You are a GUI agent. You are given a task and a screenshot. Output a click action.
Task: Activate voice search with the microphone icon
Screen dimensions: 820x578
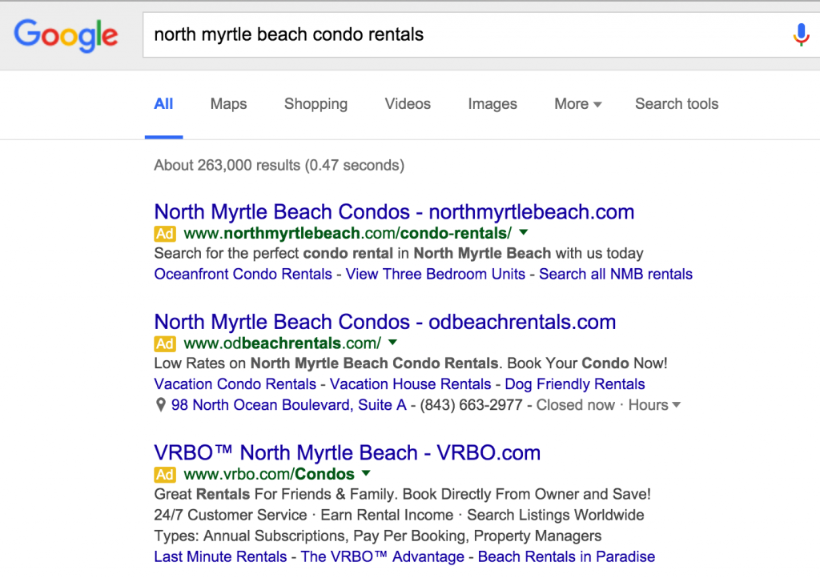tap(800, 35)
